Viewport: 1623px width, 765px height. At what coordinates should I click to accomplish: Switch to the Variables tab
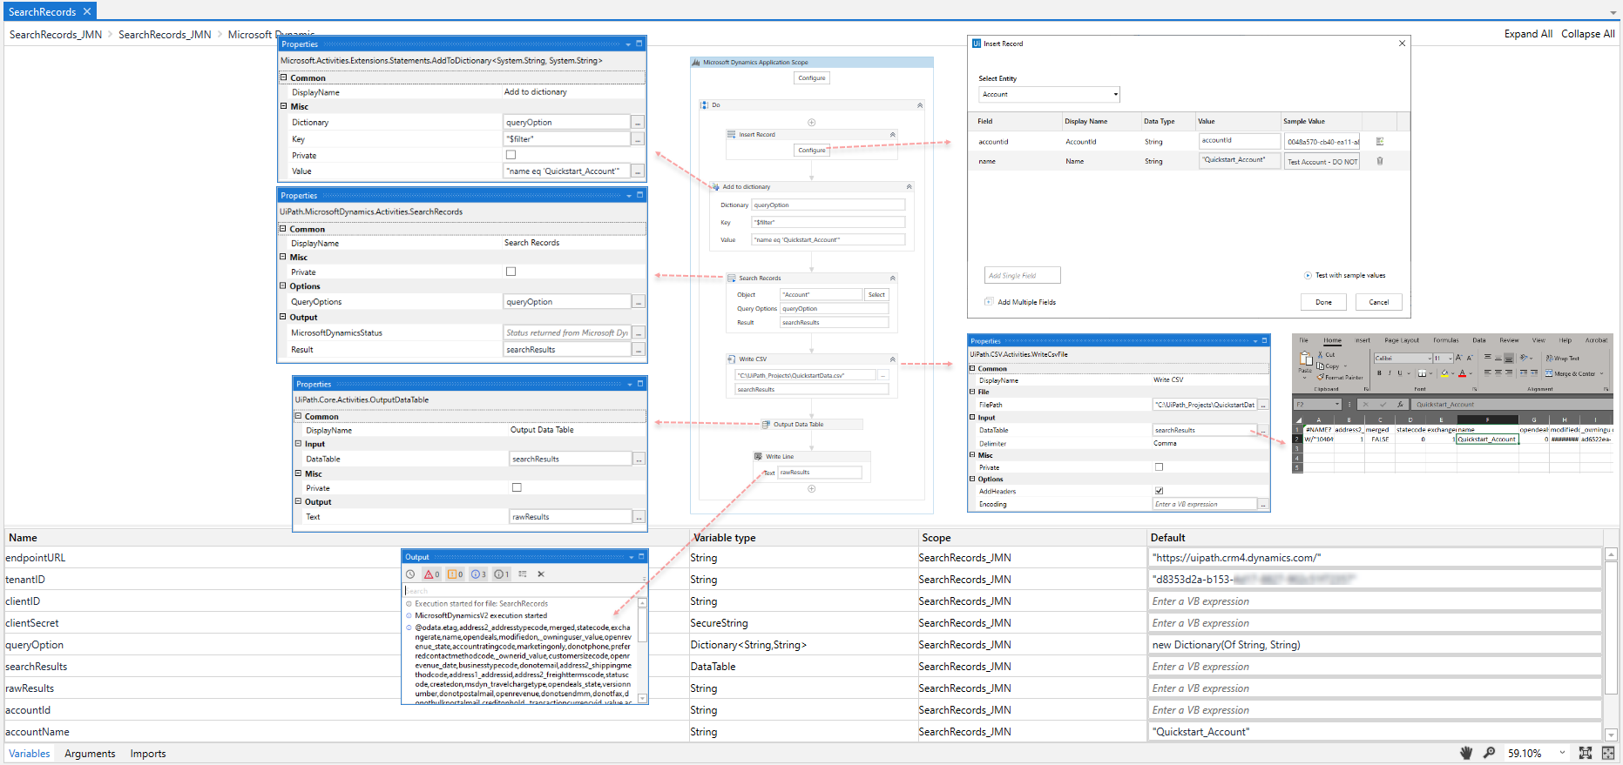click(x=30, y=754)
